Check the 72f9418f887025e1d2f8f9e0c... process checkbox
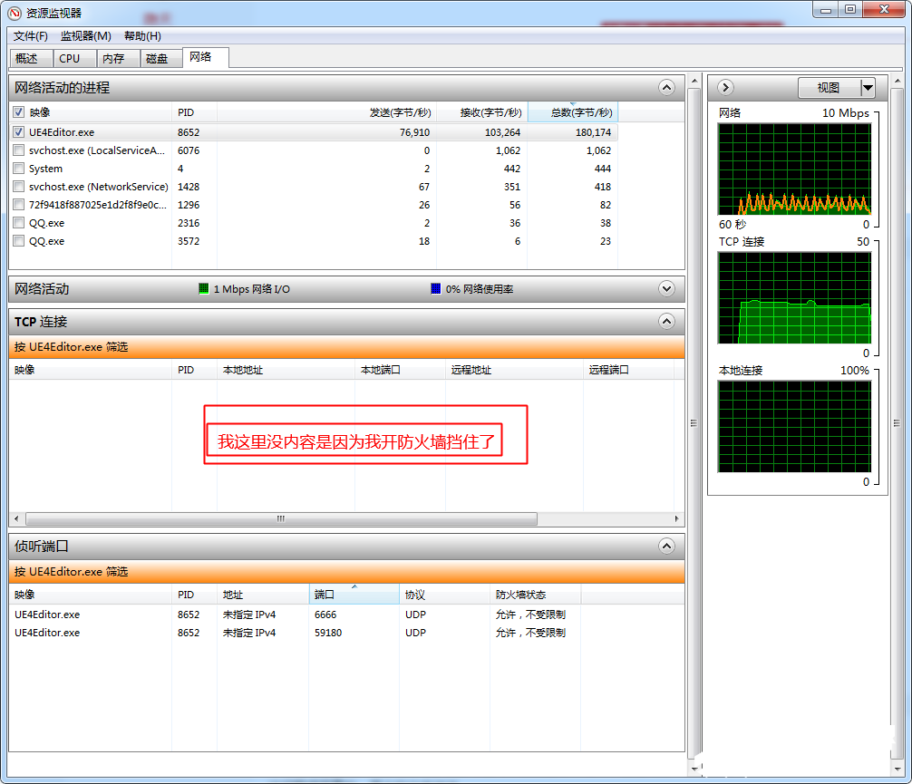912x784 pixels. tap(19, 204)
